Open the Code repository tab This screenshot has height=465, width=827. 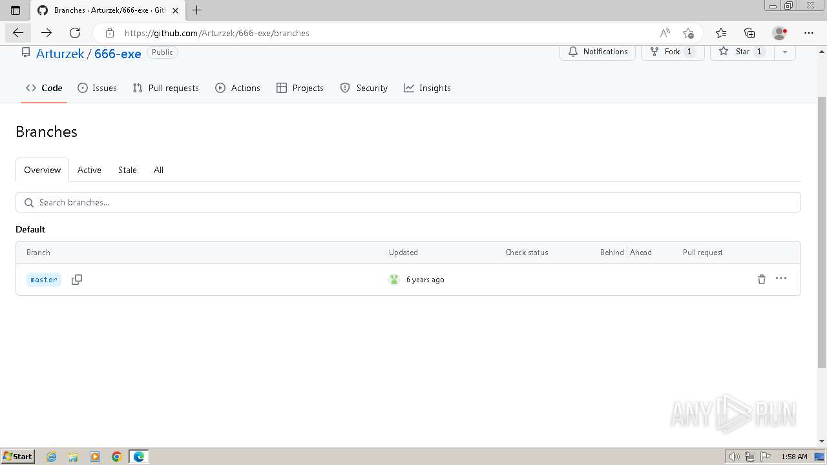tap(44, 88)
